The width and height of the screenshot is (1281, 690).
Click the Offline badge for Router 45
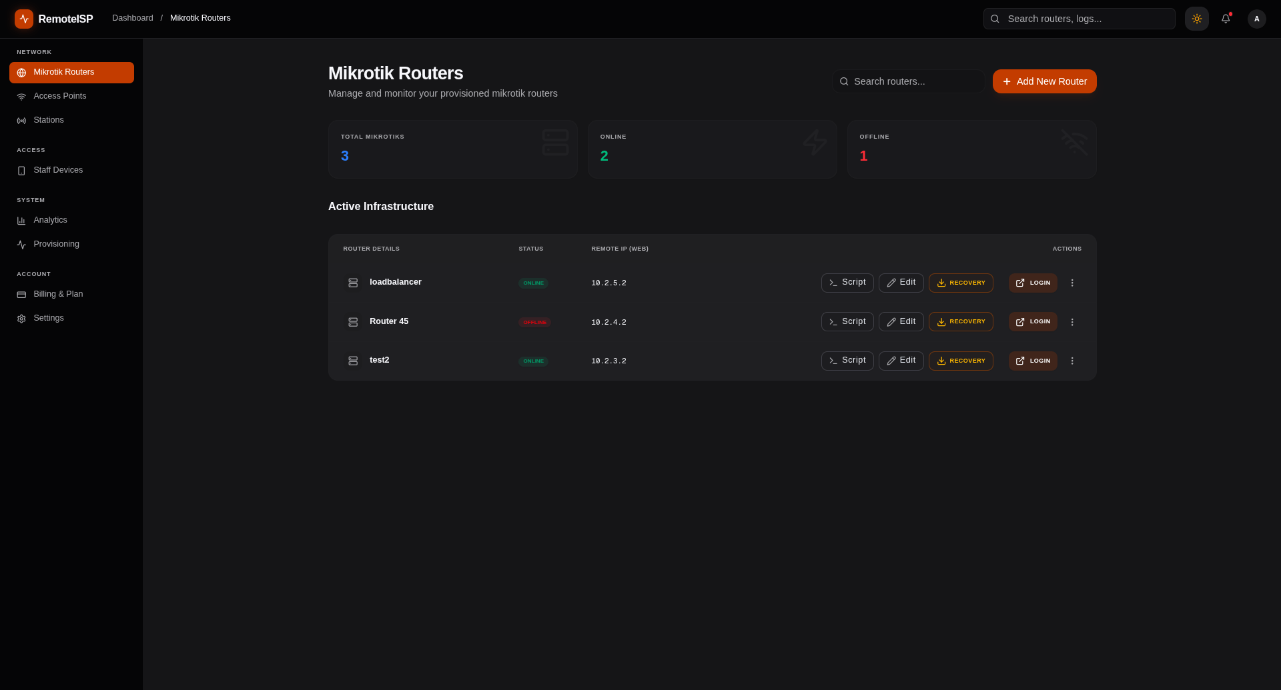(x=534, y=323)
